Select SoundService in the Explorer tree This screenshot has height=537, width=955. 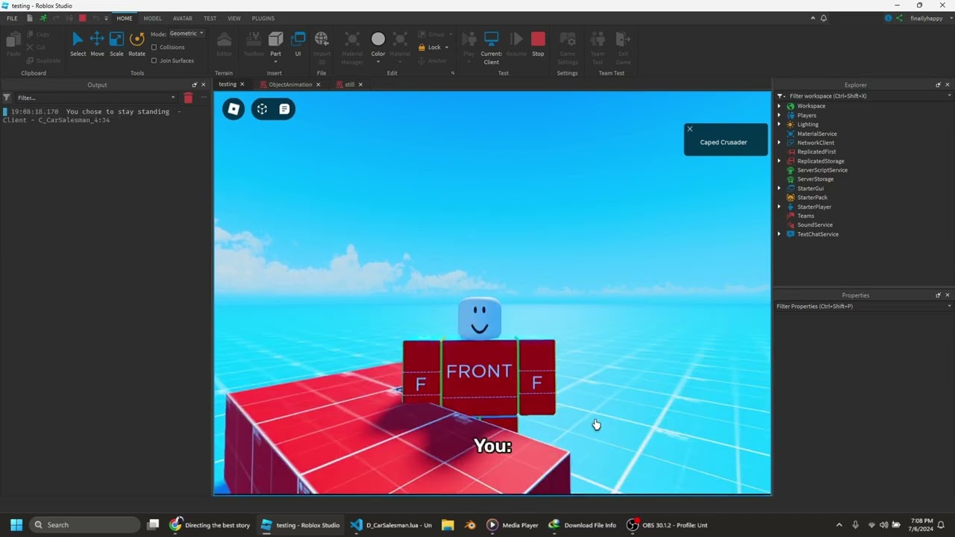815,225
